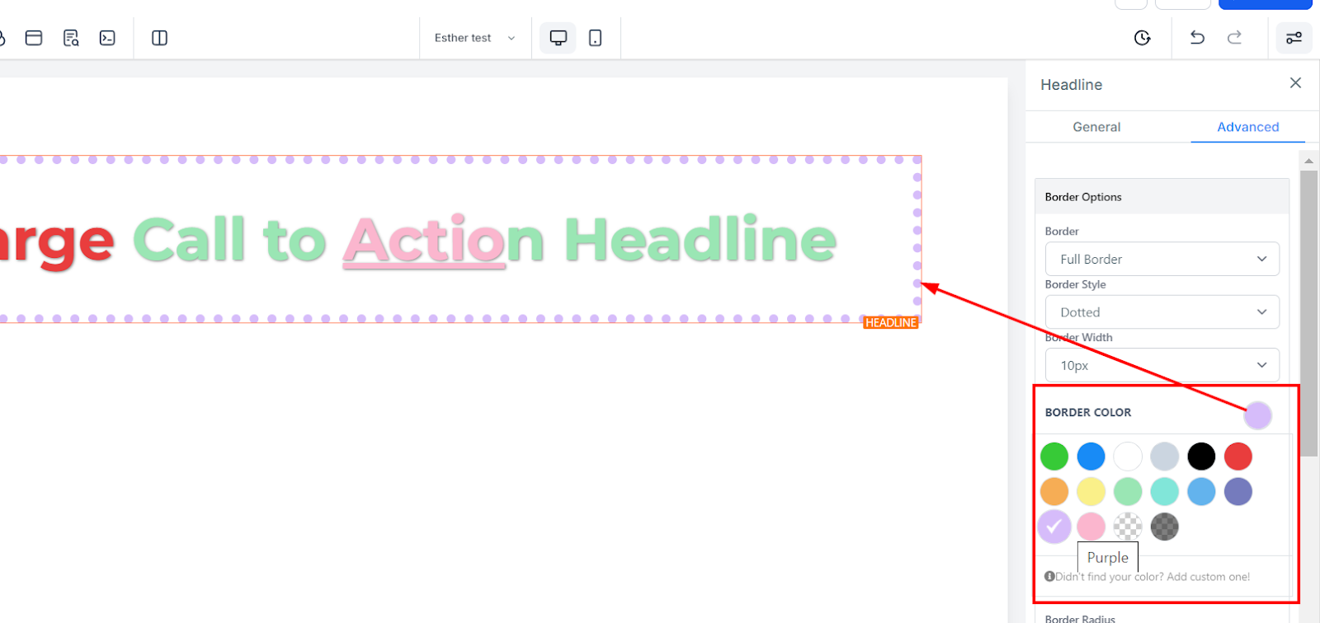
Task: Click Add custom one color link
Action: 1208,577
